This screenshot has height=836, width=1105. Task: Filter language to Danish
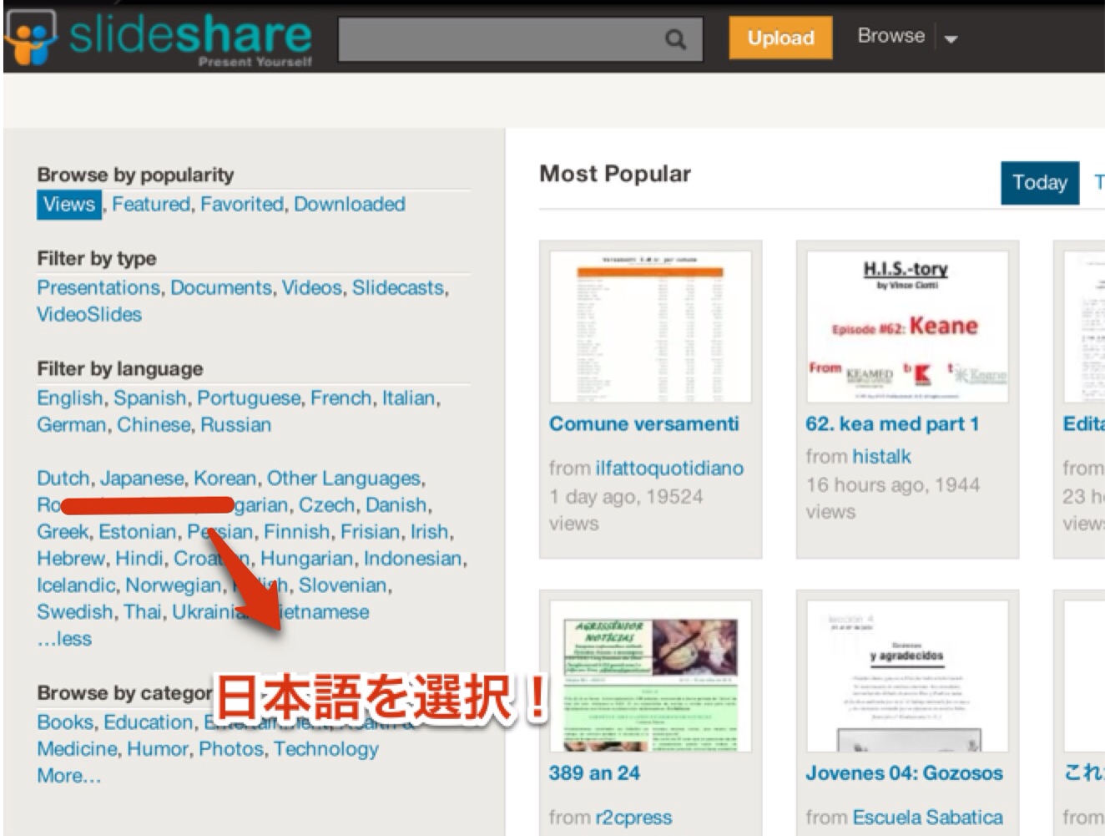[x=396, y=504]
